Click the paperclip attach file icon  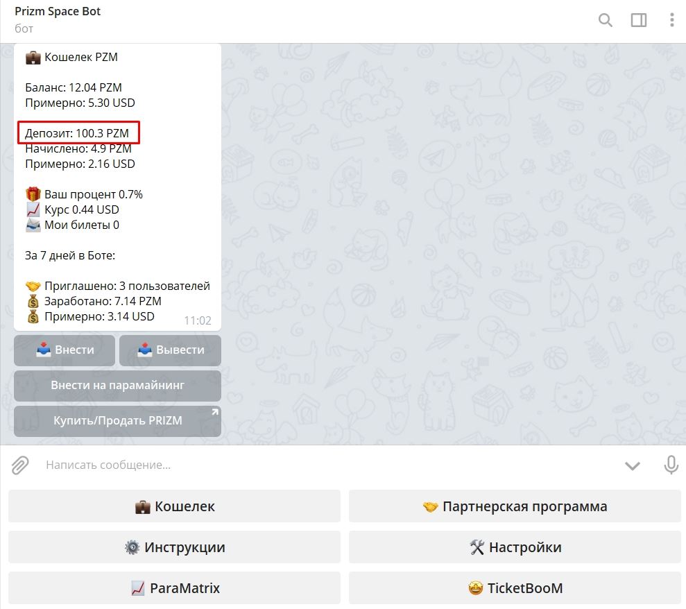[20, 465]
